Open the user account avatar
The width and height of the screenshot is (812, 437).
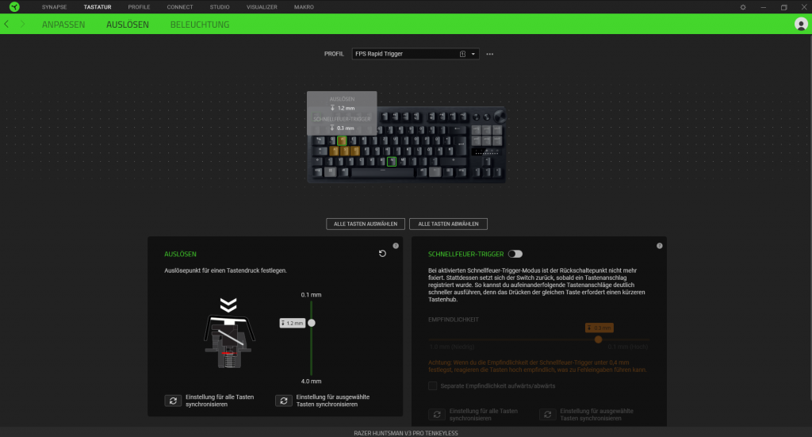801,24
